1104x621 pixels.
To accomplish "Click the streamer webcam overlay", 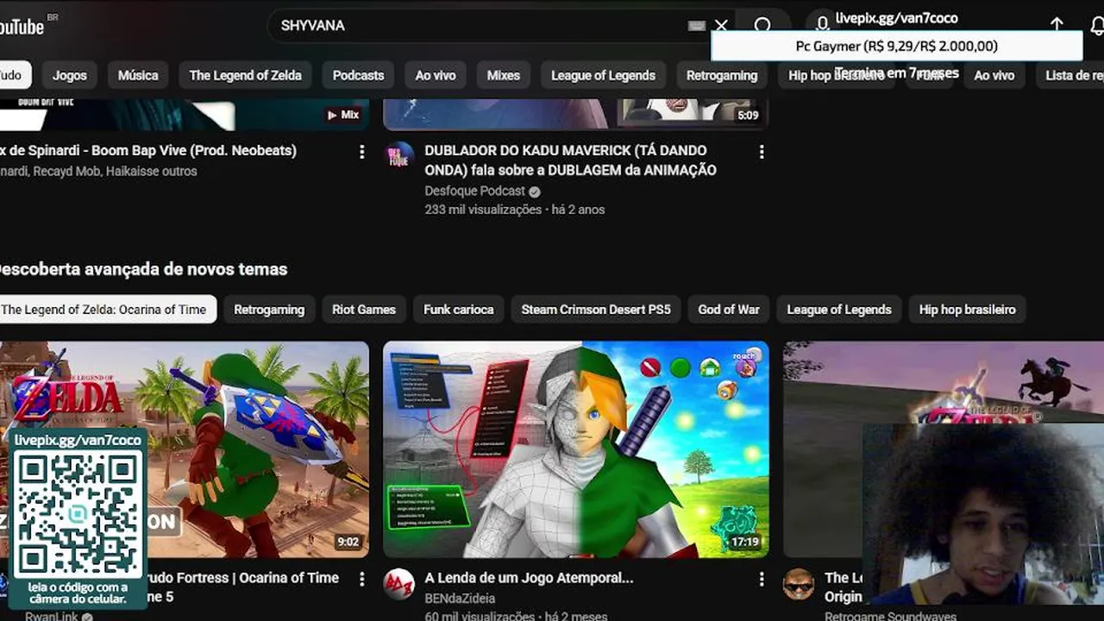I will click(x=983, y=514).
